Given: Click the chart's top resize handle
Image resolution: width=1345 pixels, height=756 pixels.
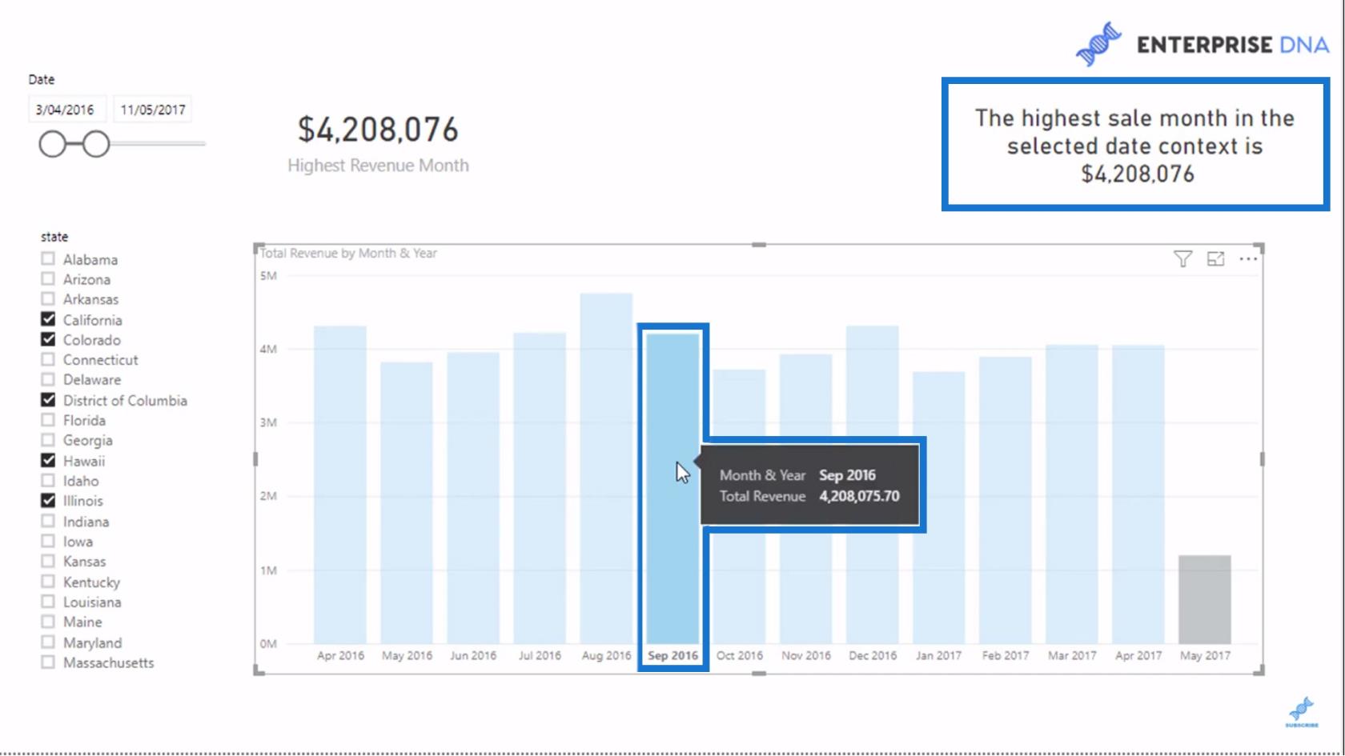Looking at the screenshot, I should pyautogui.click(x=759, y=245).
